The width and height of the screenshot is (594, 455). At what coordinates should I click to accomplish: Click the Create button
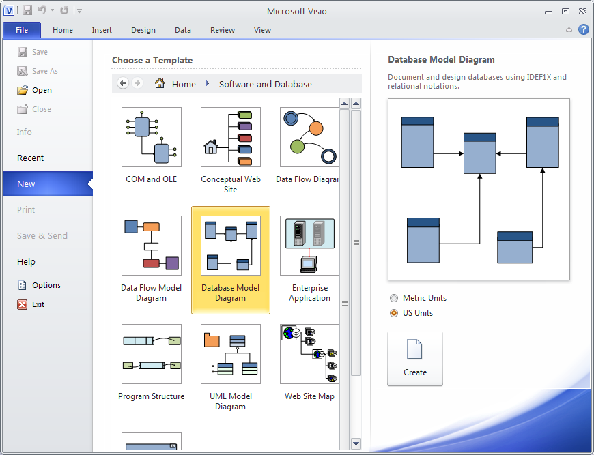[x=415, y=359]
